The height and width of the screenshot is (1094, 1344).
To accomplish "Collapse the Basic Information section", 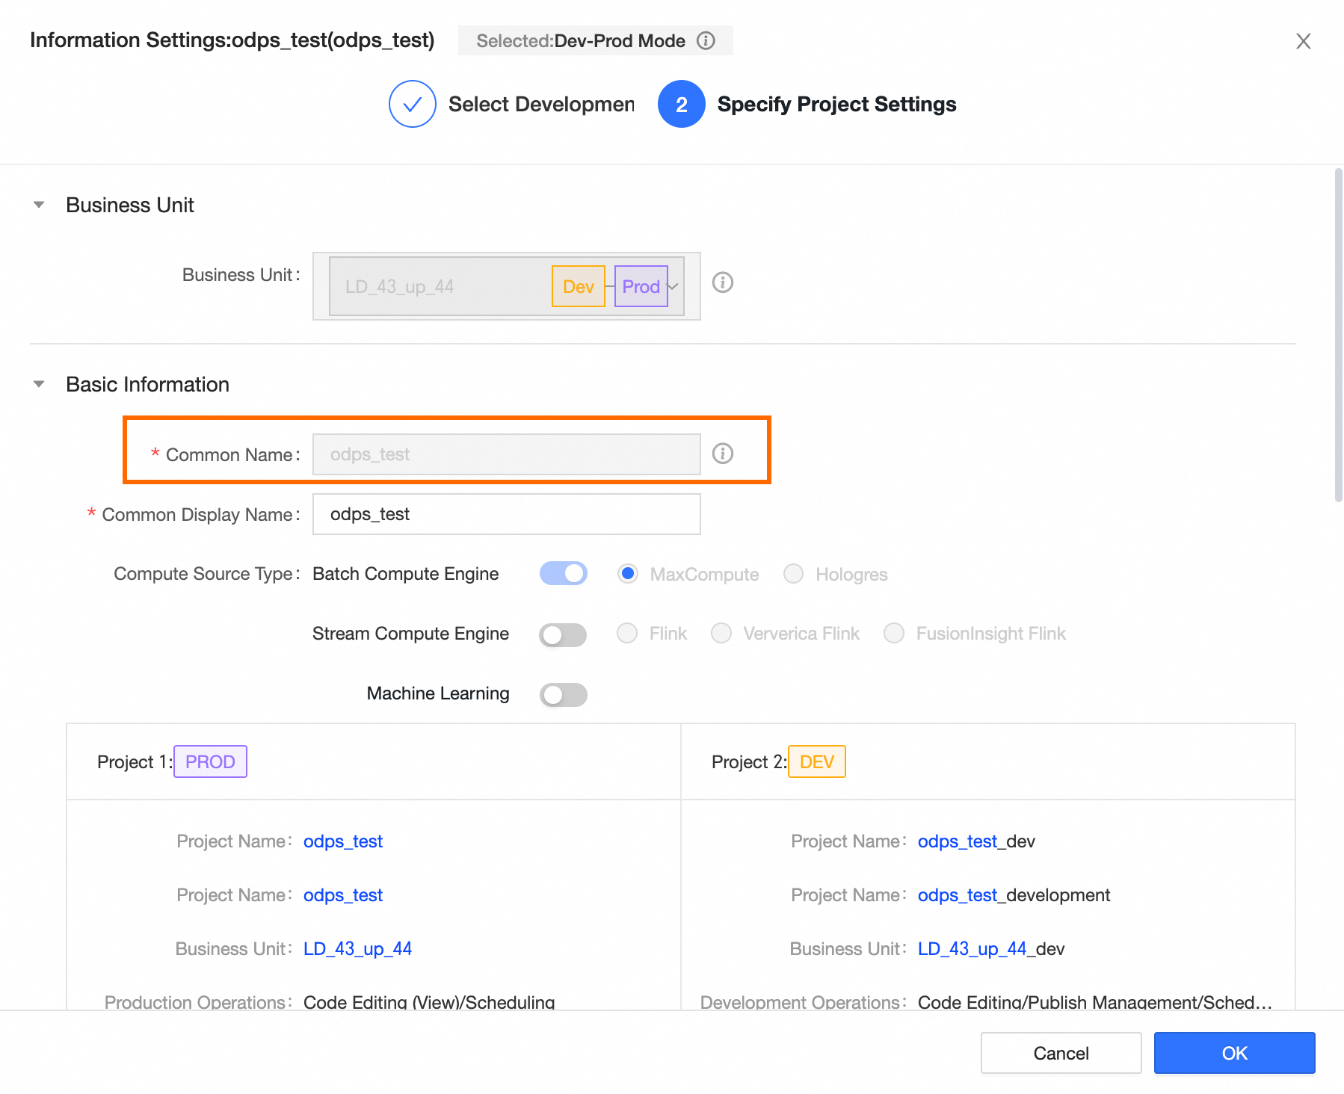I will tap(39, 384).
